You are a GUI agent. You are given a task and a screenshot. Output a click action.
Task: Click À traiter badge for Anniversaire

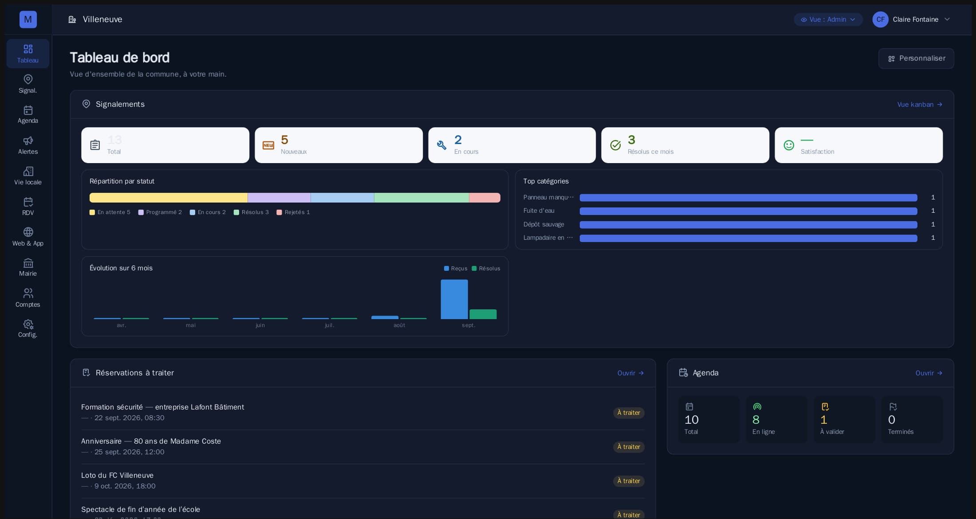[629, 447]
